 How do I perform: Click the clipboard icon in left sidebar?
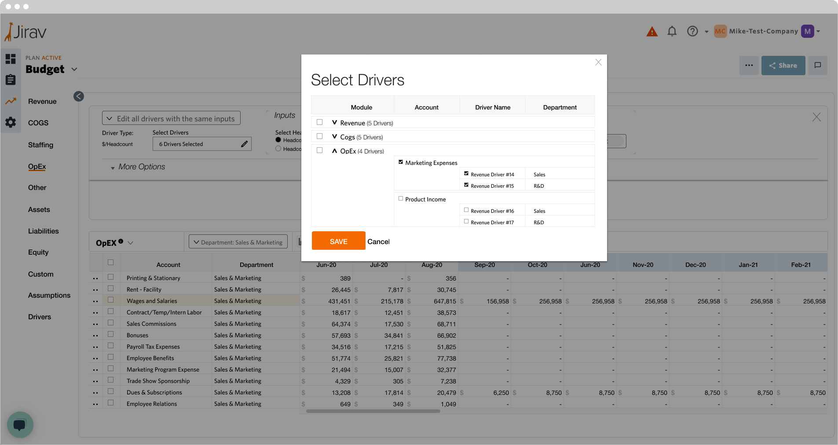pos(11,80)
